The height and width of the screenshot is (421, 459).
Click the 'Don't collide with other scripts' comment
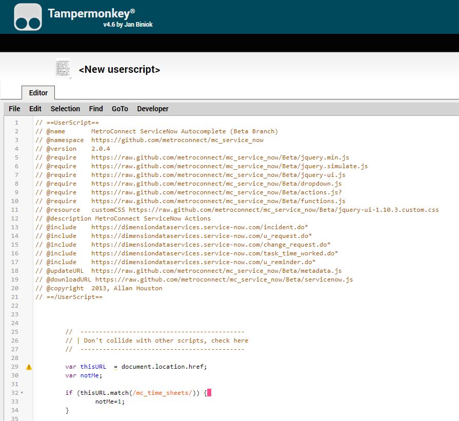tap(157, 340)
